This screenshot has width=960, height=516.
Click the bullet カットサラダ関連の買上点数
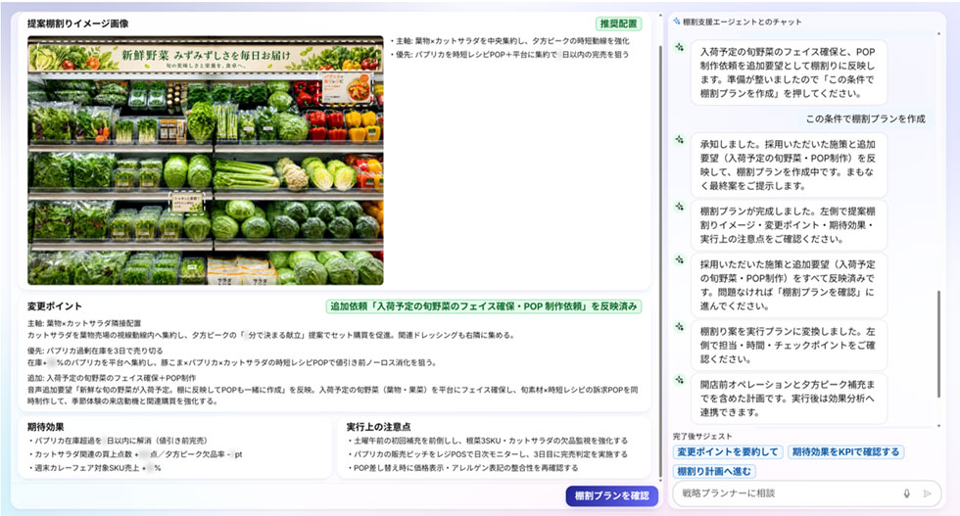coord(136,454)
